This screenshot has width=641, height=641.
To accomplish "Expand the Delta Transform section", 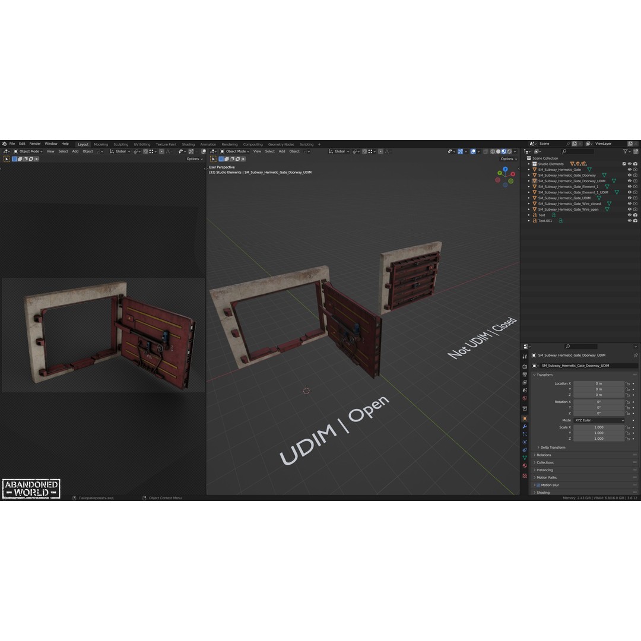I will (553, 448).
